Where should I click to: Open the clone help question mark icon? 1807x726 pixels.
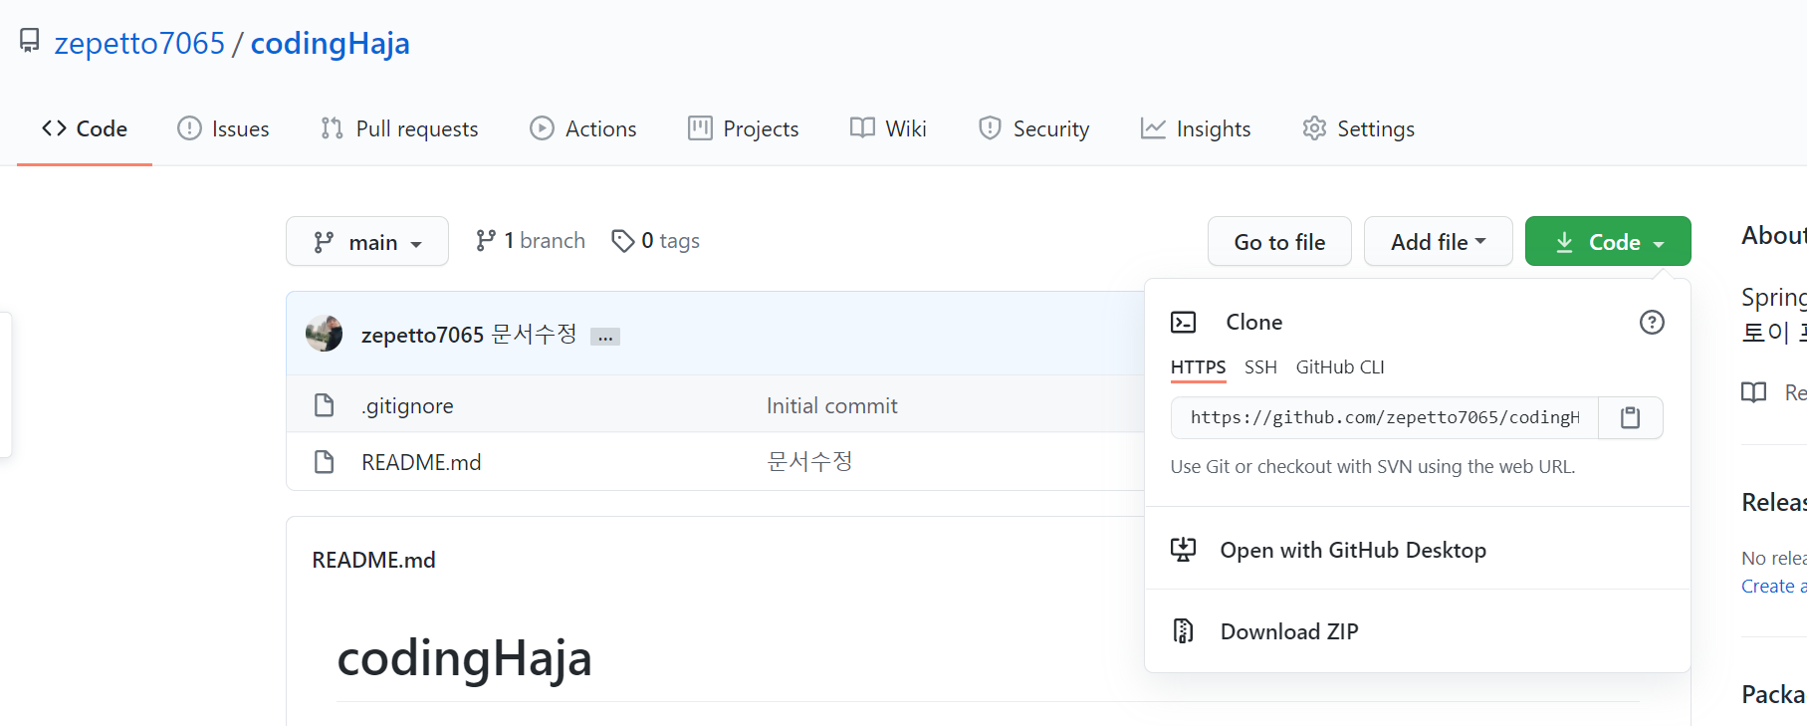point(1652,322)
